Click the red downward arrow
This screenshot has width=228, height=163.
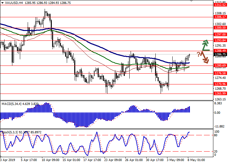pyautogui.click(x=205, y=58)
